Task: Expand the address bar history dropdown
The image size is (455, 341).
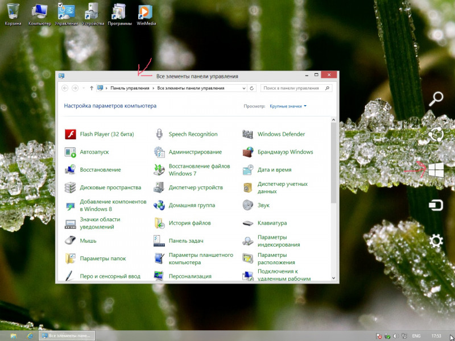Action: click(244, 88)
